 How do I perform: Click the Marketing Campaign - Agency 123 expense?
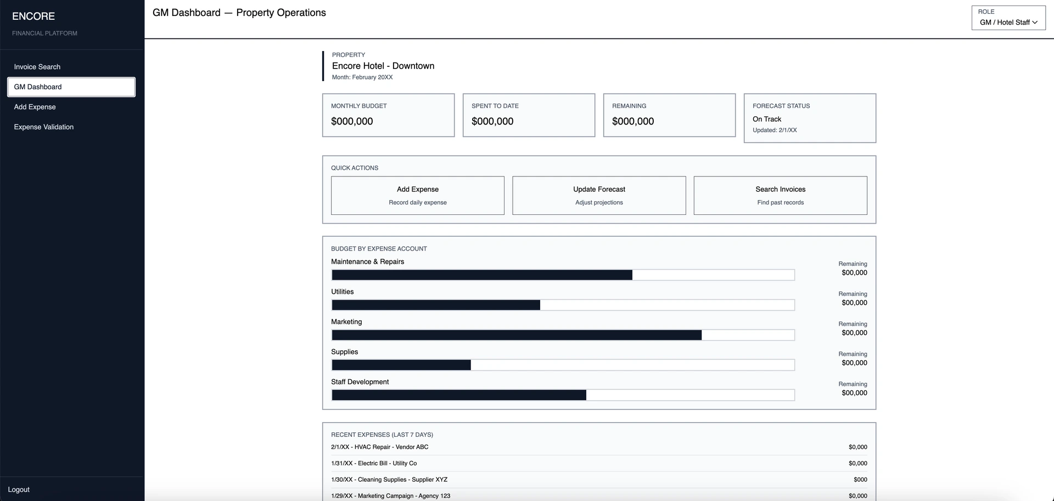(x=598, y=496)
